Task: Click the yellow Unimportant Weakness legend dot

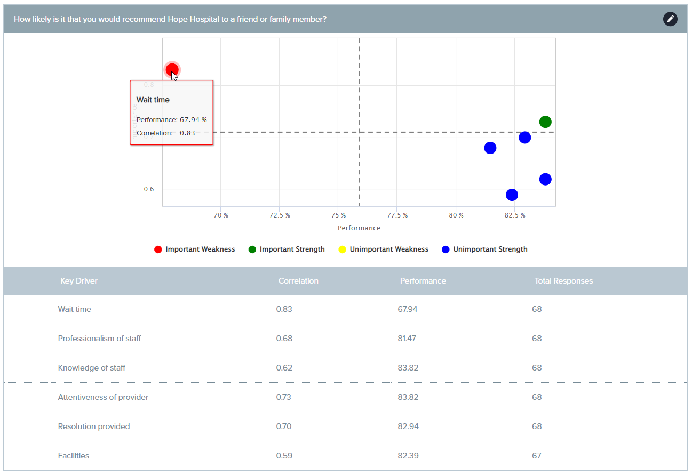Action: click(x=343, y=249)
